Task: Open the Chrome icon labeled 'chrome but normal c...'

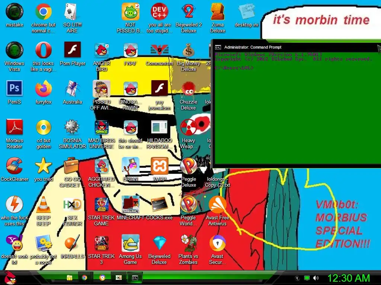Action: 43,12
